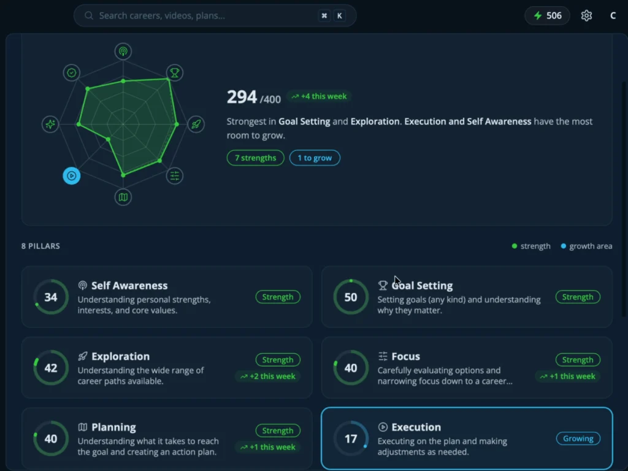Open settings via the gear icon

[586, 15]
